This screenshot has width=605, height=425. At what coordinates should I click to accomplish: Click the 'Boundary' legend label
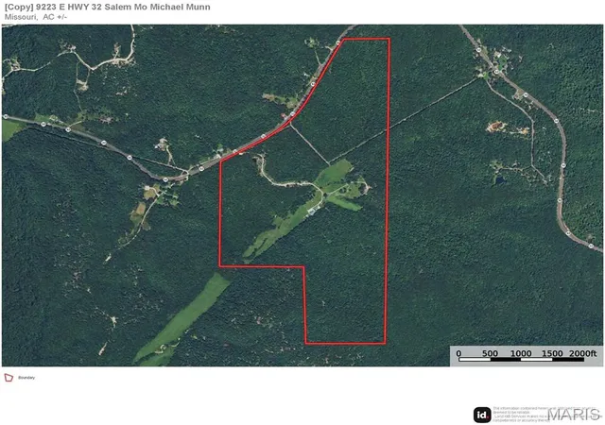[x=26, y=378]
